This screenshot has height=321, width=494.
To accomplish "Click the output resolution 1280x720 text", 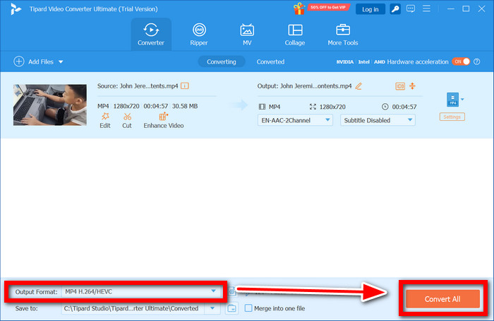I will point(332,107).
